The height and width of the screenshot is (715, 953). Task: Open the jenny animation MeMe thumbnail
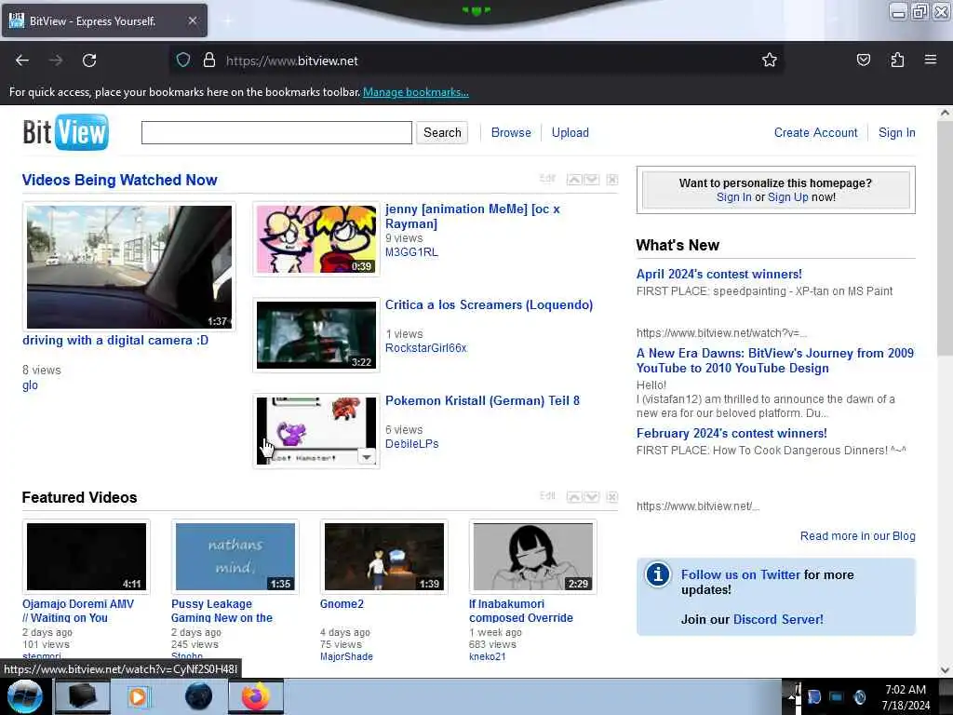point(316,239)
